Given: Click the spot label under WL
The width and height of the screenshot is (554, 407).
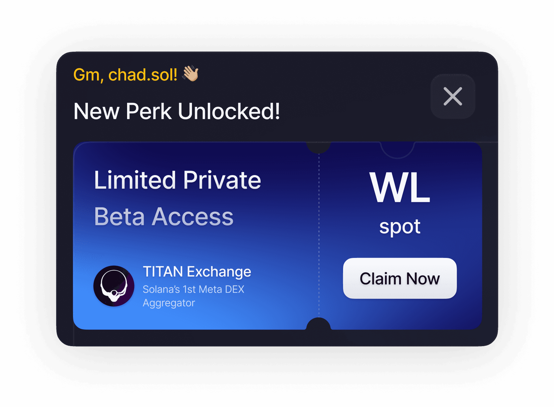Looking at the screenshot, I should point(400,227).
